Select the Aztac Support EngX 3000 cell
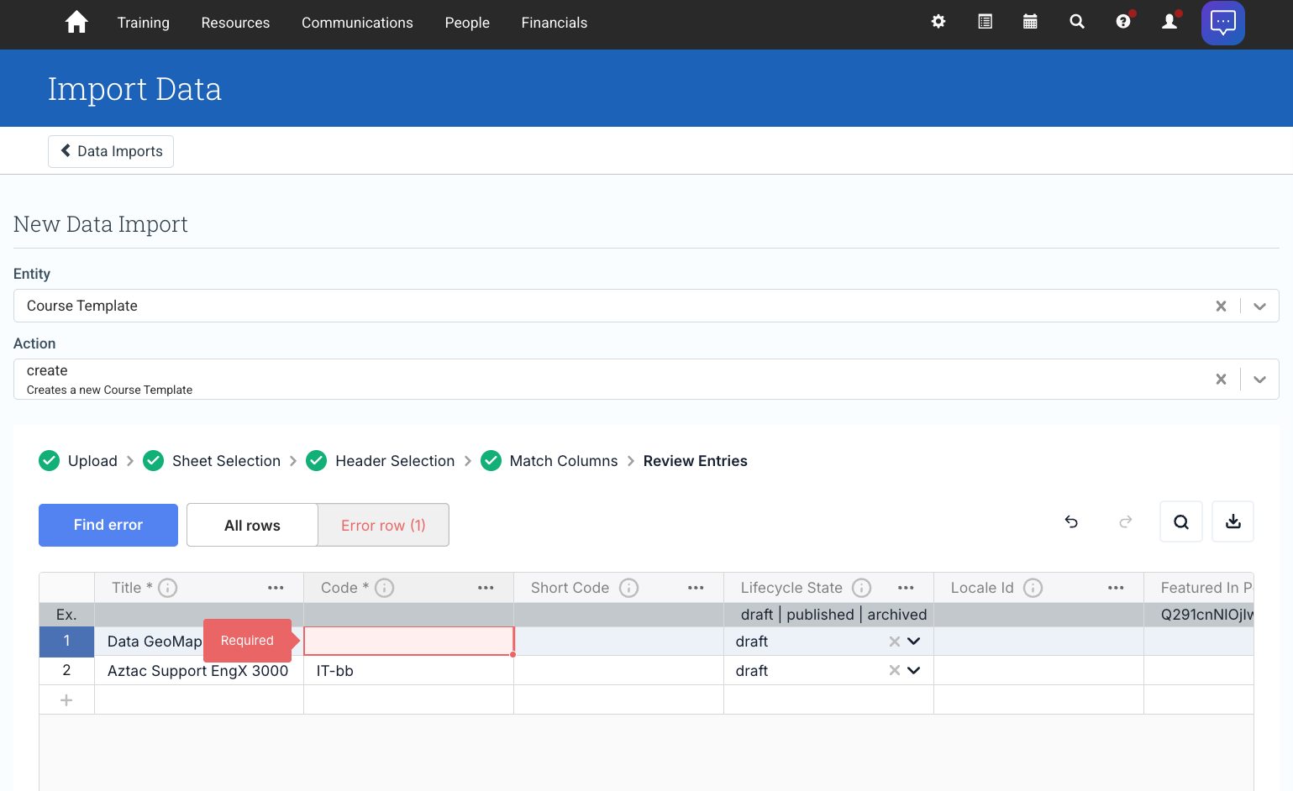The width and height of the screenshot is (1293, 791). tap(199, 671)
